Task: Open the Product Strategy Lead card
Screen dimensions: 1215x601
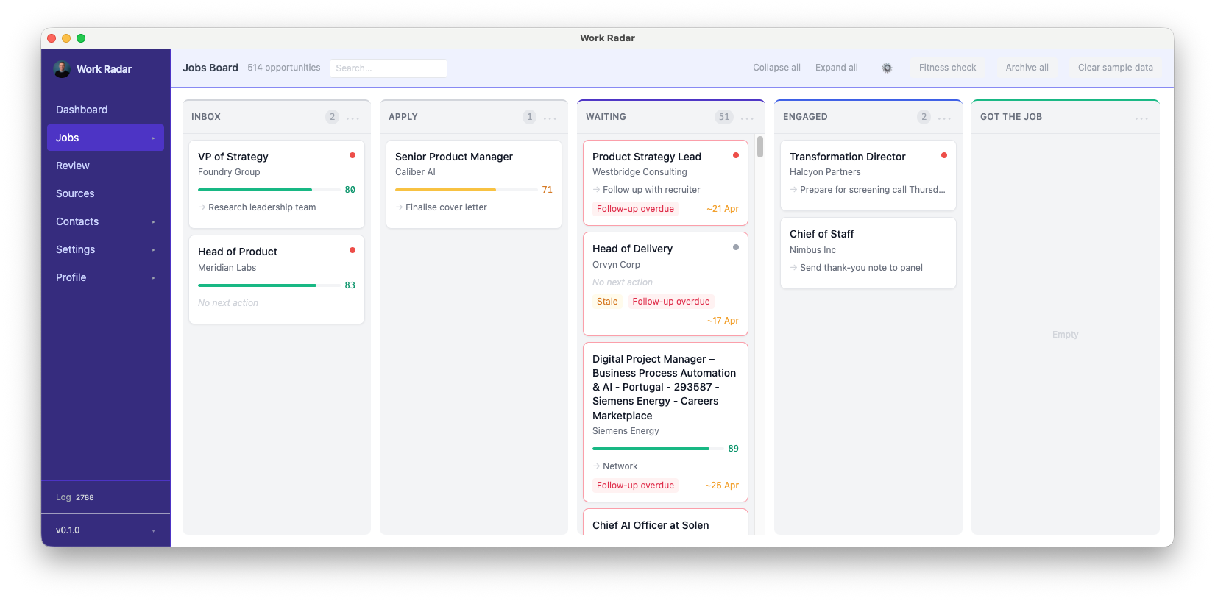Action: [666, 182]
